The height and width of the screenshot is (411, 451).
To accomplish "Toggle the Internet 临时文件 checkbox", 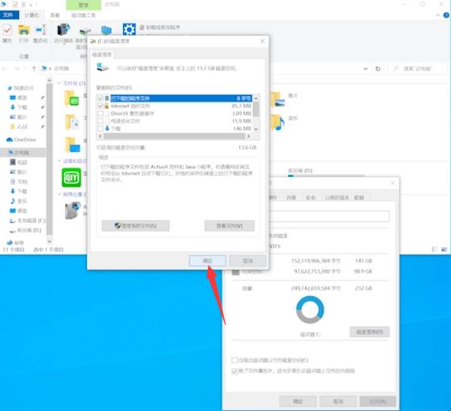I will (100, 106).
